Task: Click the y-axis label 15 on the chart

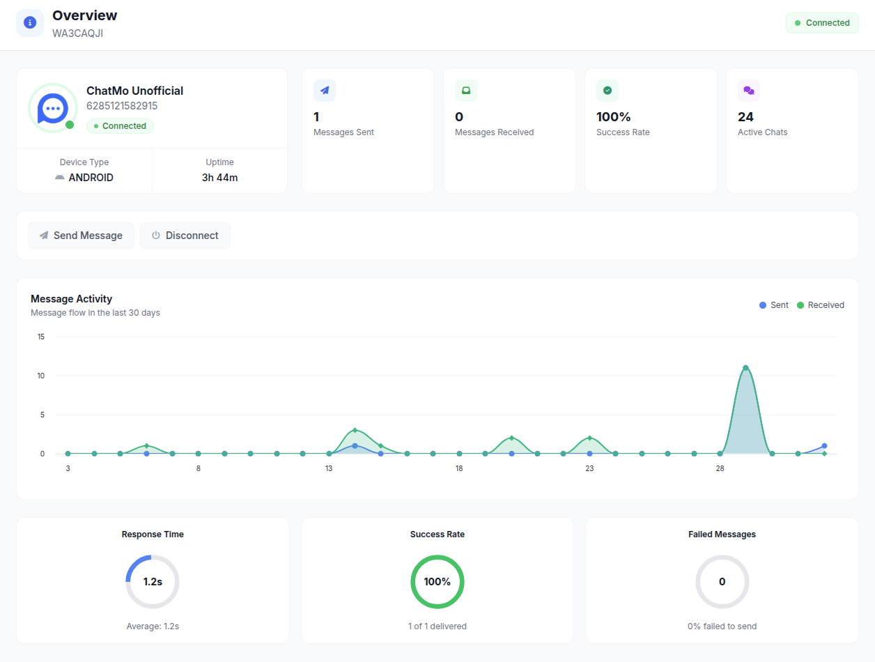Action: 41,337
